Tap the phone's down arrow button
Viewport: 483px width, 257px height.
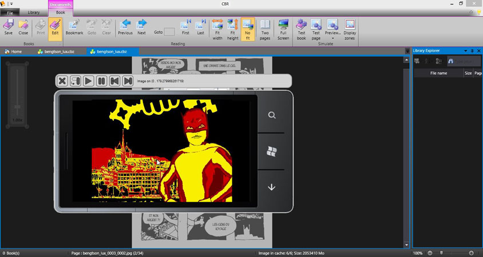click(x=271, y=187)
